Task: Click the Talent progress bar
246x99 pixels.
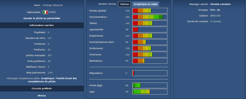Action: coord(150,23)
